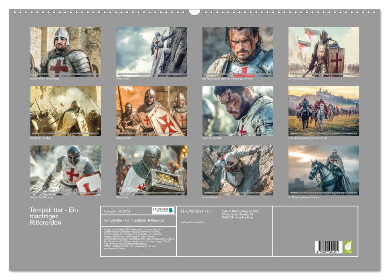Click the barcode at bottom right
Viewport: 389px width, 280px height.
pyautogui.click(x=328, y=247)
